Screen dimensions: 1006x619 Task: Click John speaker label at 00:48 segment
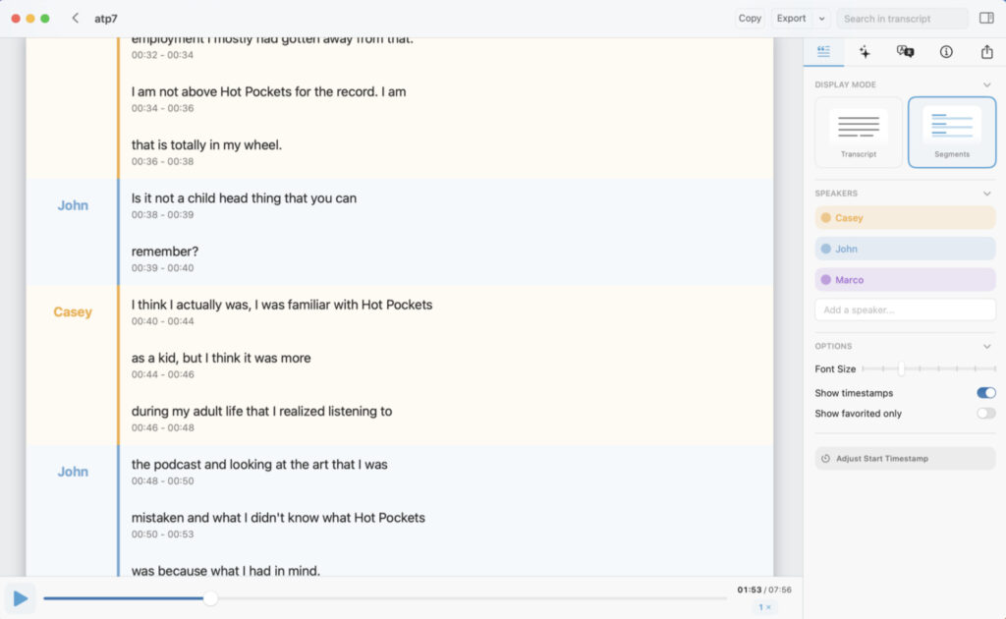[73, 472]
